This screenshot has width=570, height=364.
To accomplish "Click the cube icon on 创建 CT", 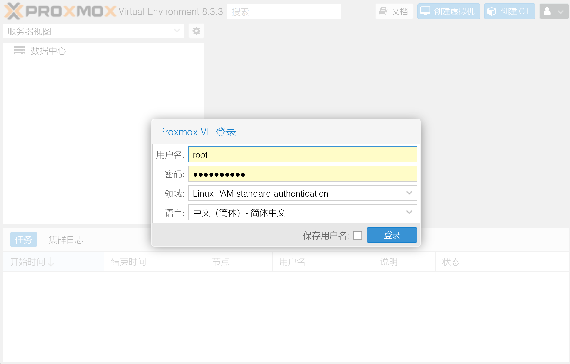I will (x=492, y=11).
